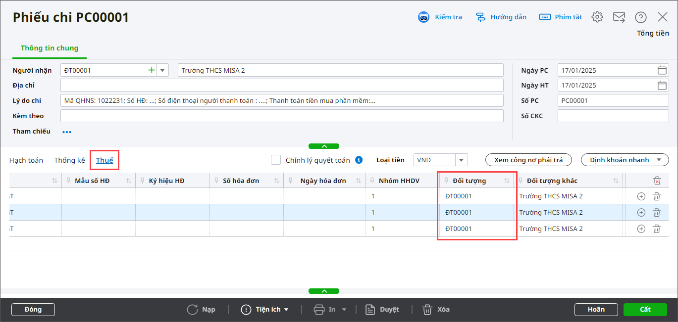Expand the Tiện ích menu
The width and height of the screenshot is (678, 322).
coord(265,310)
